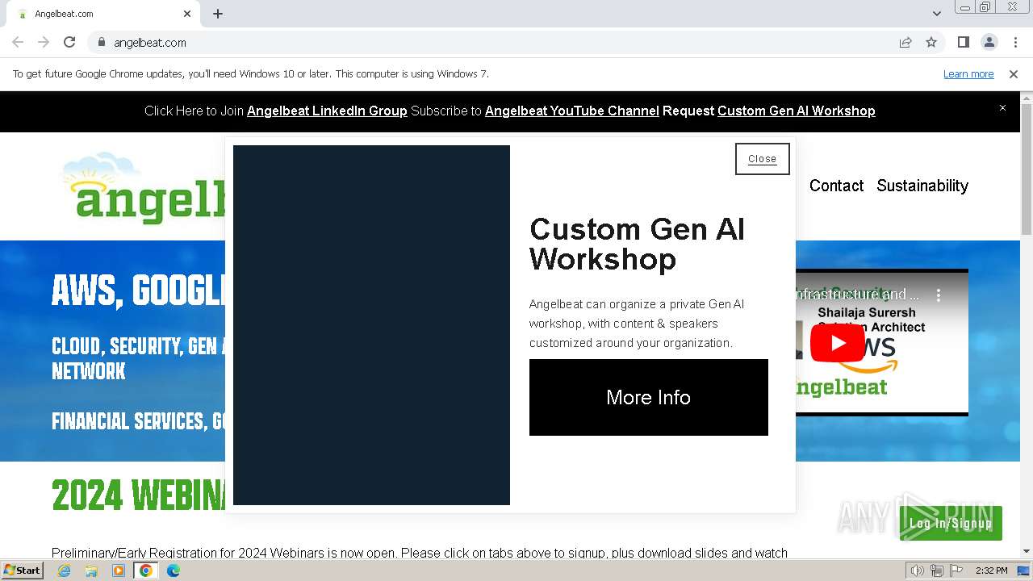The height and width of the screenshot is (581, 1033).
Task: Reload the Angelbeat page
Action: point(69,42)
